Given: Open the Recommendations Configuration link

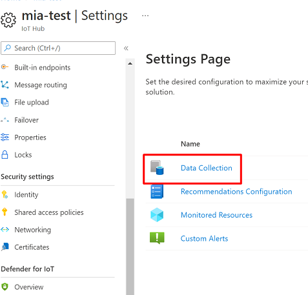Looking at the screenshot, I should click(x=236, y=192).
